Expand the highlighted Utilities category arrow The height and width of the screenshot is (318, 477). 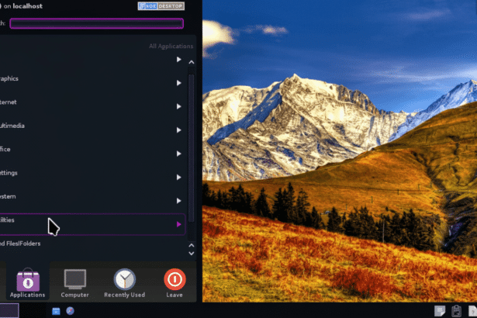point(179,224)
